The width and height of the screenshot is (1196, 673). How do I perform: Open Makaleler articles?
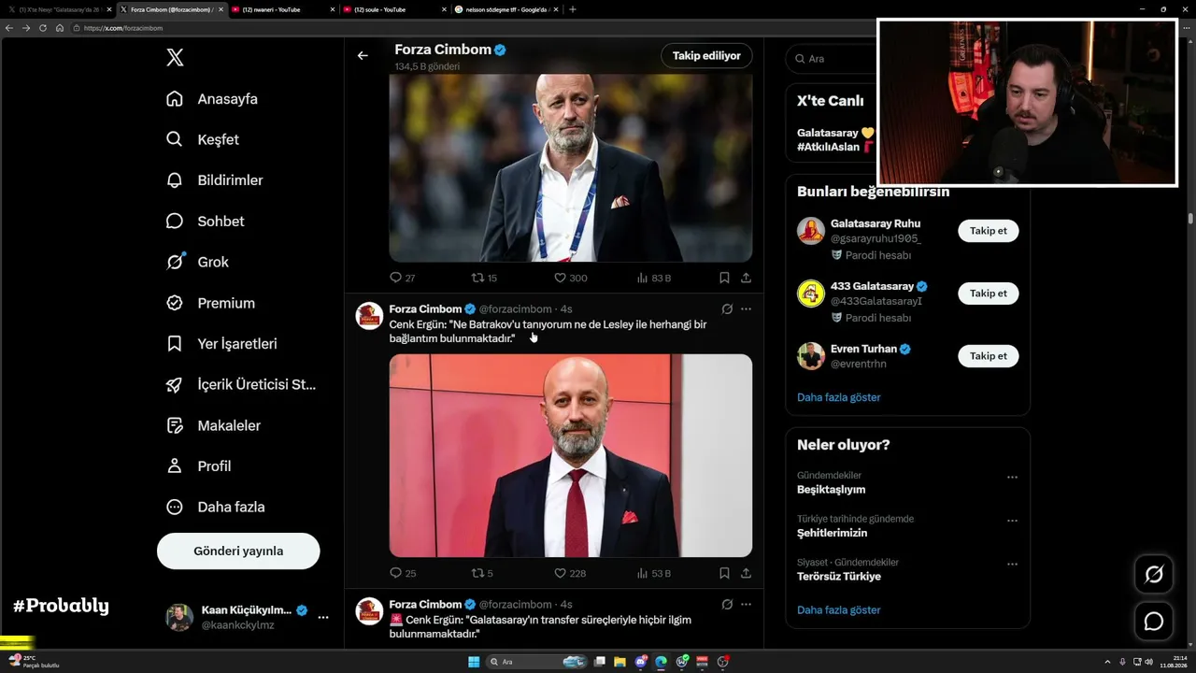213,425
